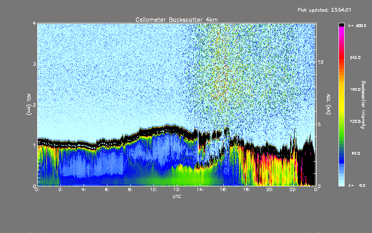372x233 pixels.
Task: Click the ">= 300.0" colorbar label
Action: [357, 26]
